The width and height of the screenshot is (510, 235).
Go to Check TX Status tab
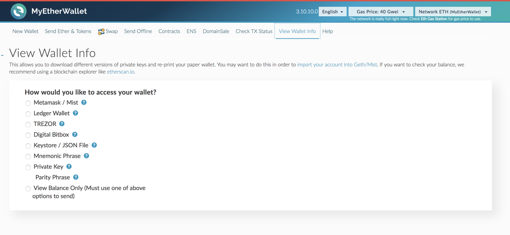pos(254,31)
